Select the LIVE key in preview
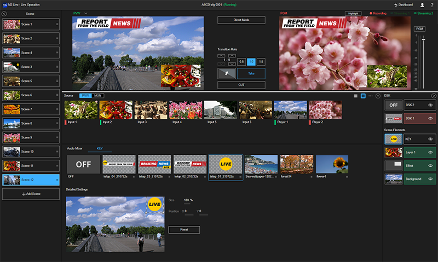Viewport: 438px width, 262px height. 155,205
